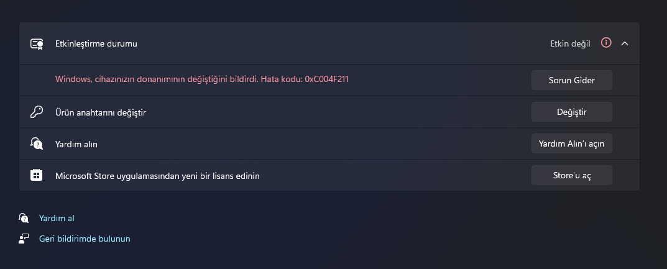
Task: Click the Etkinleştirme durumu header title
Action: 96,44
